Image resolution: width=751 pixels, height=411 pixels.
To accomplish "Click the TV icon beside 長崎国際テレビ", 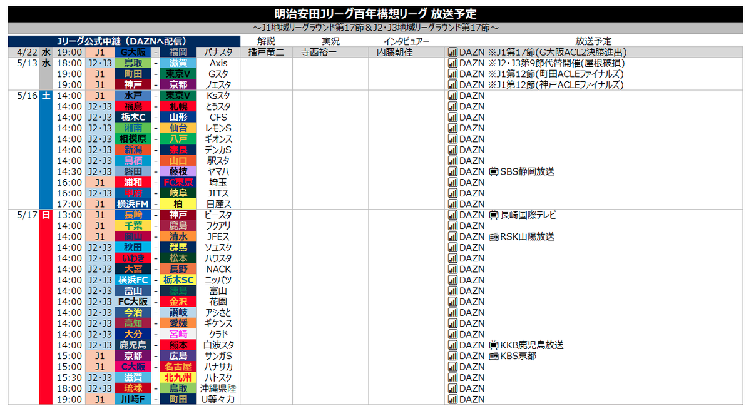I will tap(493, 215).
